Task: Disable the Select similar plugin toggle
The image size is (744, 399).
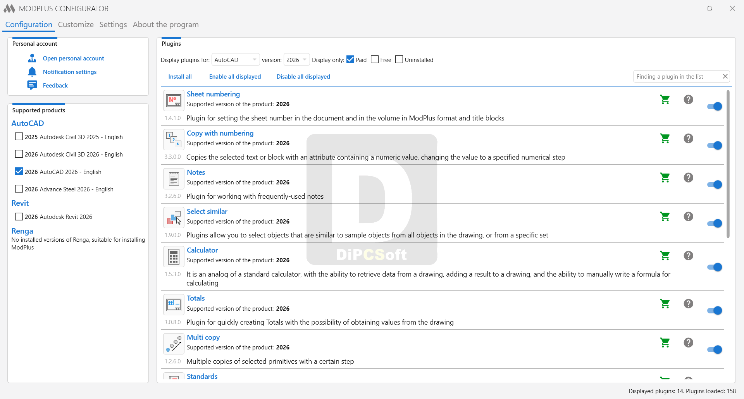Action: tap(715, 224)
